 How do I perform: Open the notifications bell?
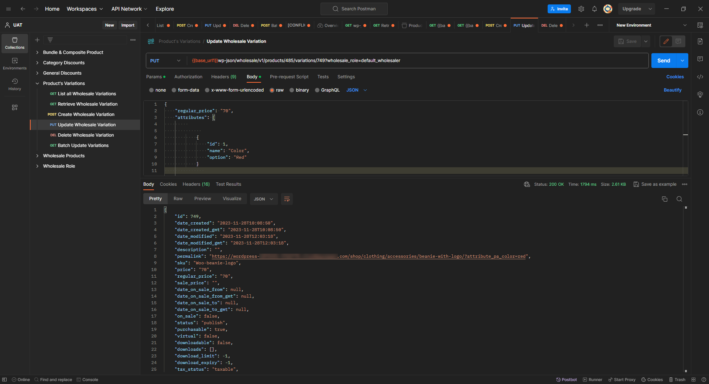coord(595,9)
